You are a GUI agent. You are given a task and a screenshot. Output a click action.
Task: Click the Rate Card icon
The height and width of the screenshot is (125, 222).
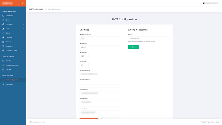click(x=3, y=46)
